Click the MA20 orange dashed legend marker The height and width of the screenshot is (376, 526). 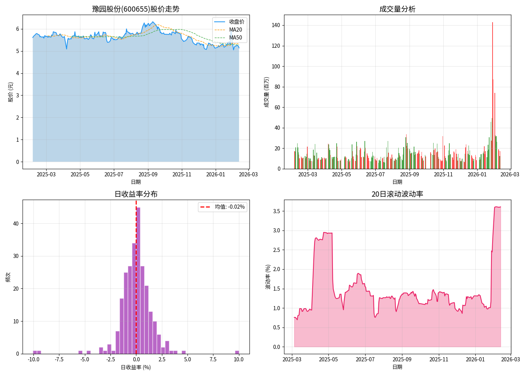pos(220,30)
